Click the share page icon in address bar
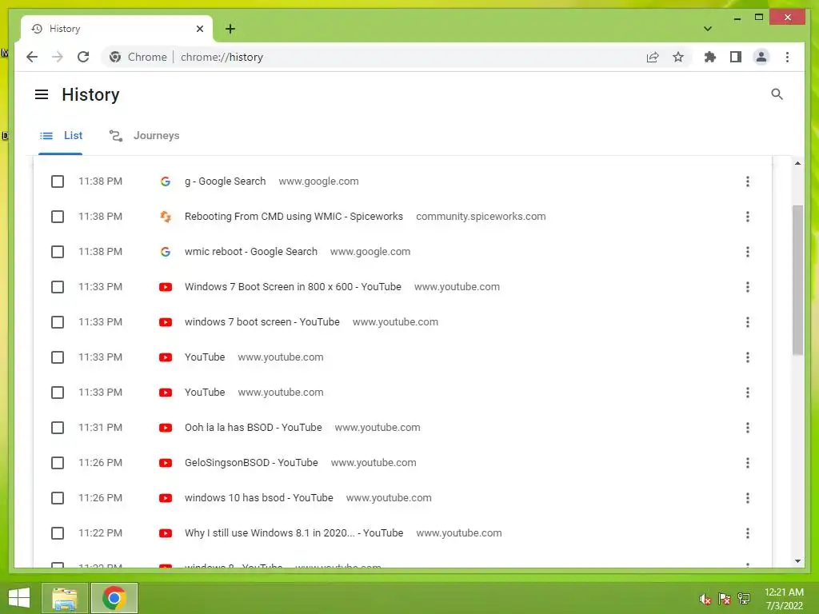The image size is (819, 614). pos(653,57)
